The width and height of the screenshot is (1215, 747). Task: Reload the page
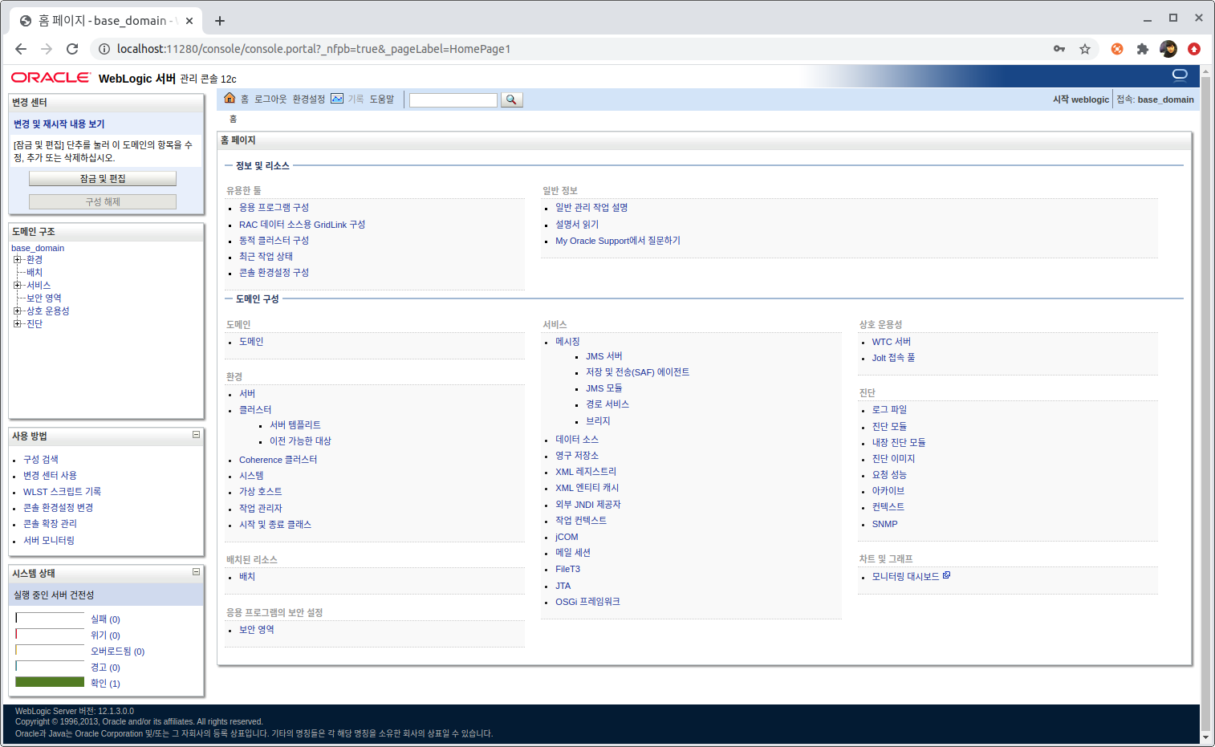click(72, 49)
